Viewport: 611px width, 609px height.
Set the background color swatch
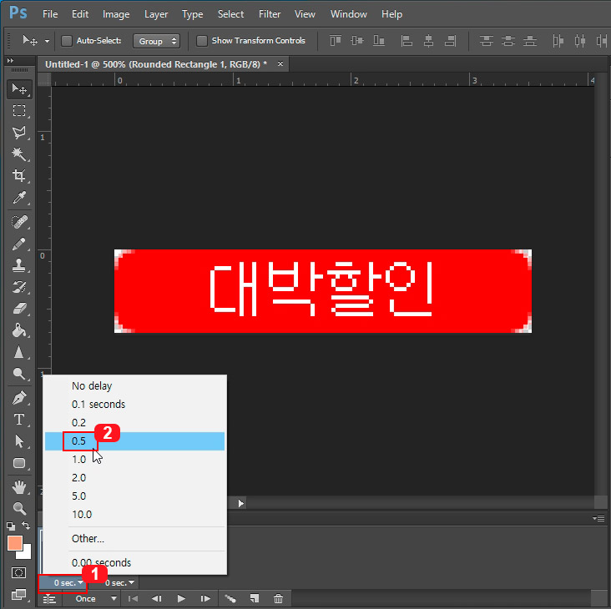point(26,553)
